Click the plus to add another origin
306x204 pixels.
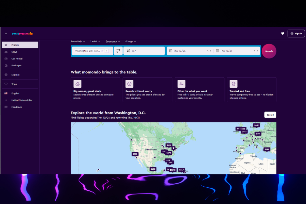point(107,51)
